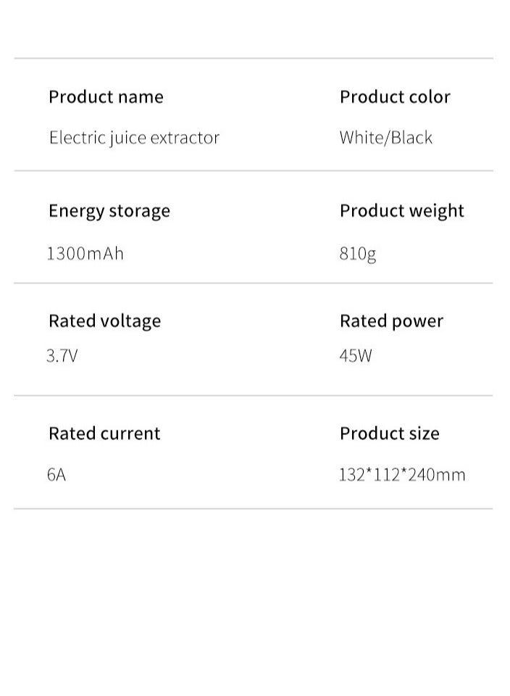Click the Product name heading

(x=106, y=96)
